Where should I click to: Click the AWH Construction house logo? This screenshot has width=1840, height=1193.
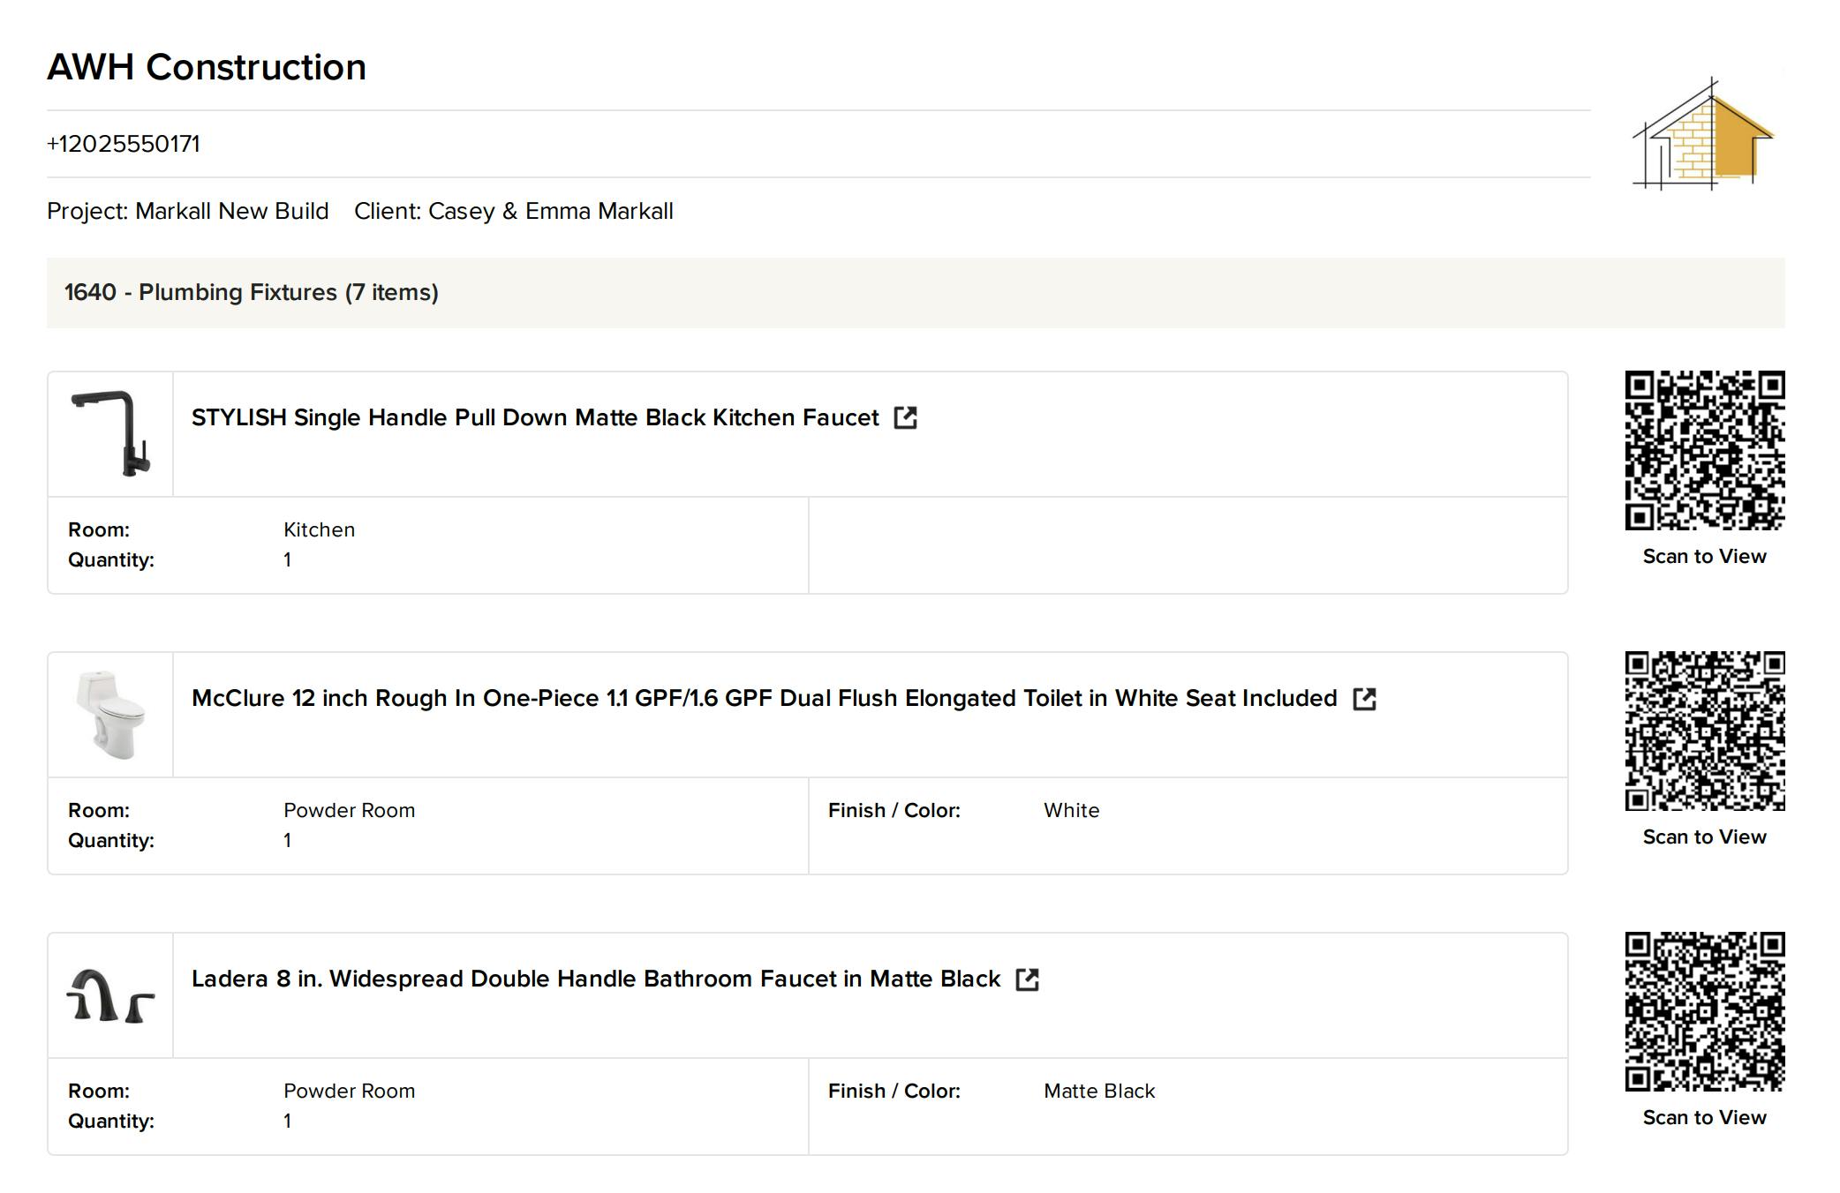click(x=1703, y=134)
